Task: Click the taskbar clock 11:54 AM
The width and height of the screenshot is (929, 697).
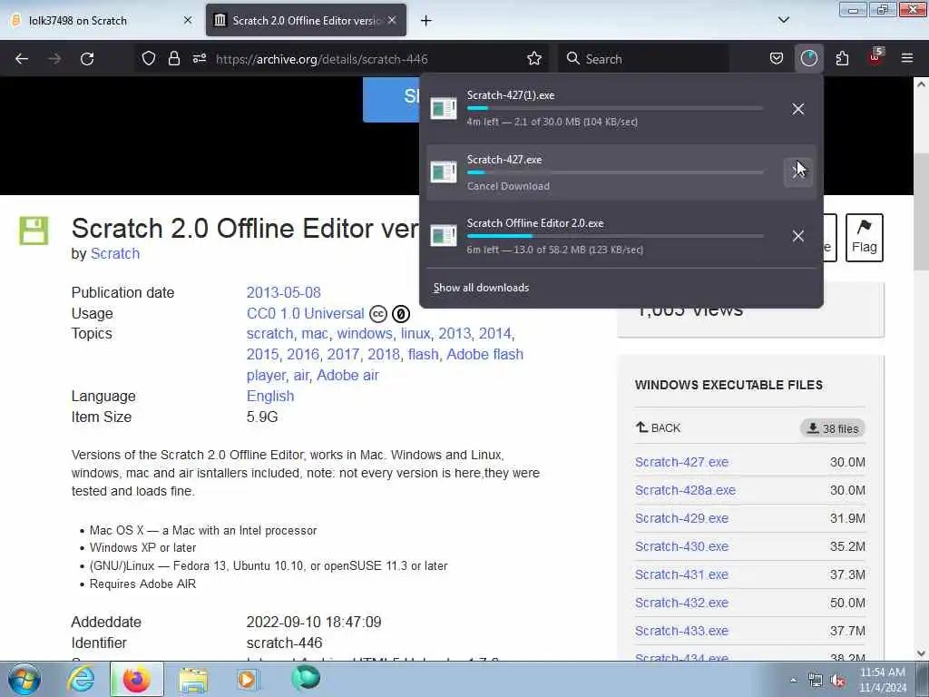Action: click(882, 680)
